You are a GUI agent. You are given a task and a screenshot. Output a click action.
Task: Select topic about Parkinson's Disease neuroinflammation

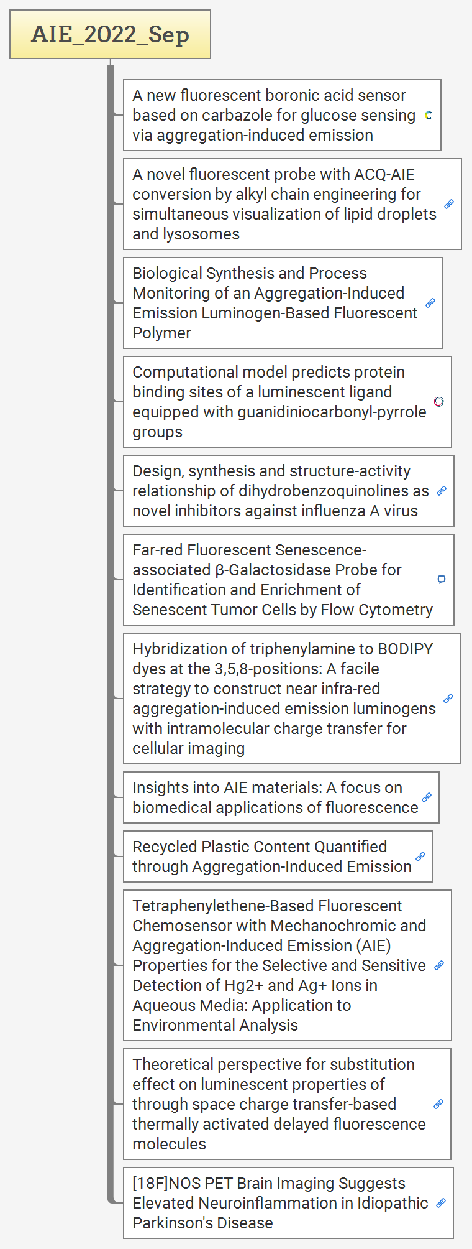point(288,1203)
